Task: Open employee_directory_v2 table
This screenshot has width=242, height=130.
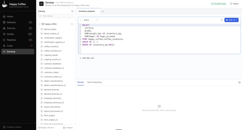Action: (x=54, y=103)
